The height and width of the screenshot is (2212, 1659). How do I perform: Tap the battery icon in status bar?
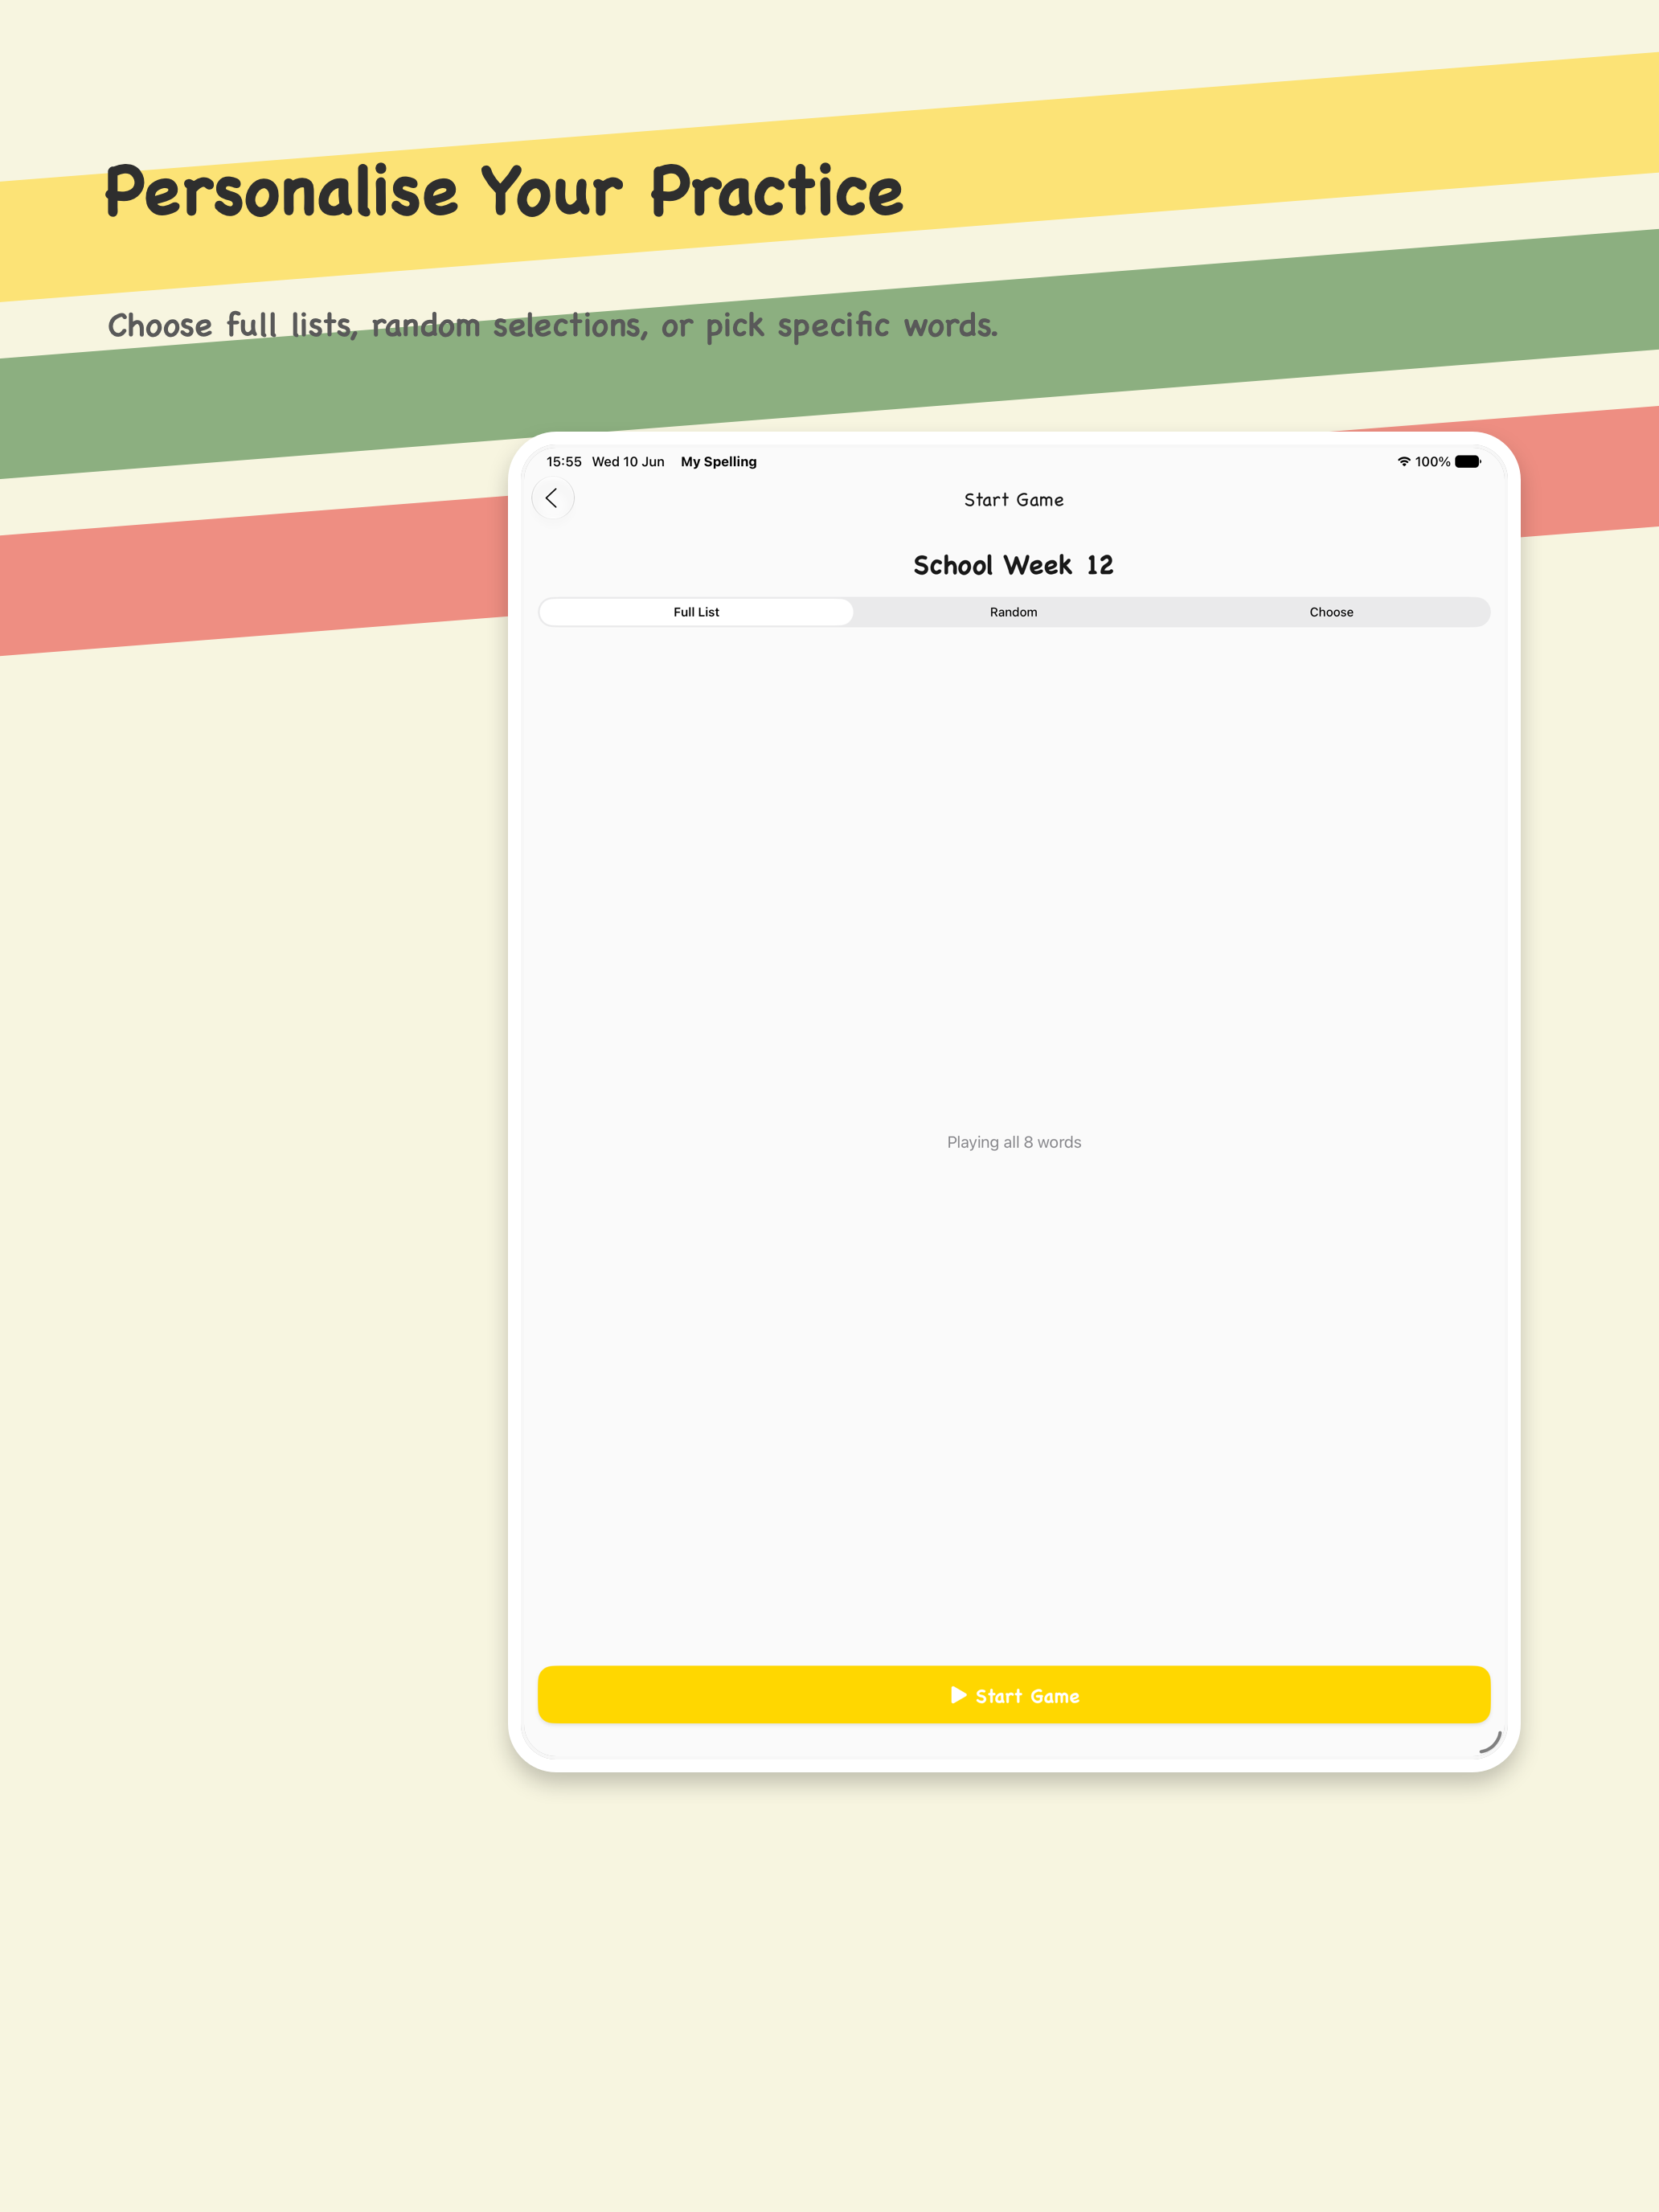[x=1467, y=462]
